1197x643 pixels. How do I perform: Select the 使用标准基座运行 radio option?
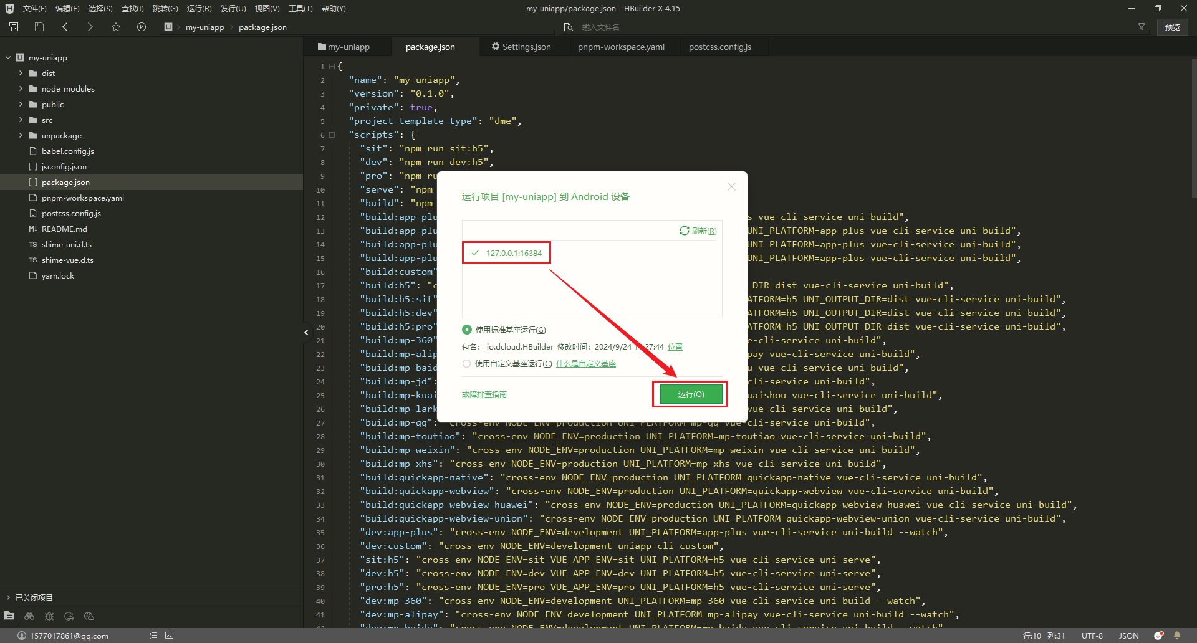[467, 330]
